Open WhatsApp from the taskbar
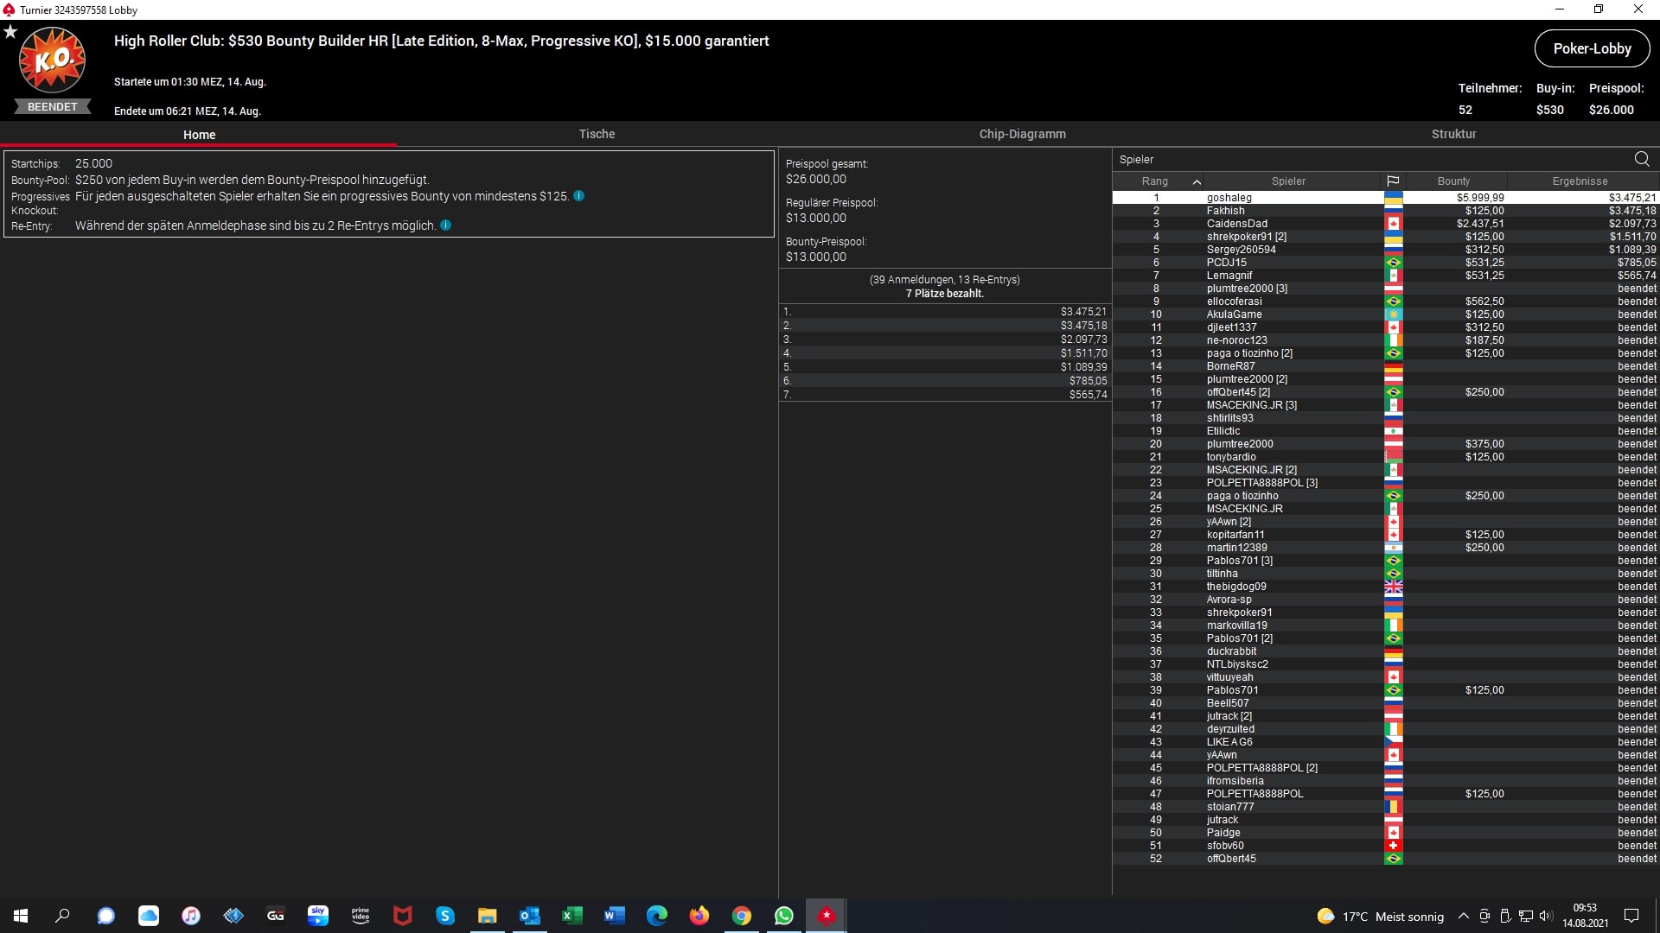Image resolution: width=1660 pixels, height=933 pixels. (783, 916)
